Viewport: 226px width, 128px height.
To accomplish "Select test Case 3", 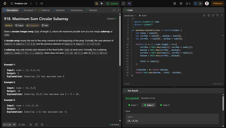I will click(x=165, y=105).
